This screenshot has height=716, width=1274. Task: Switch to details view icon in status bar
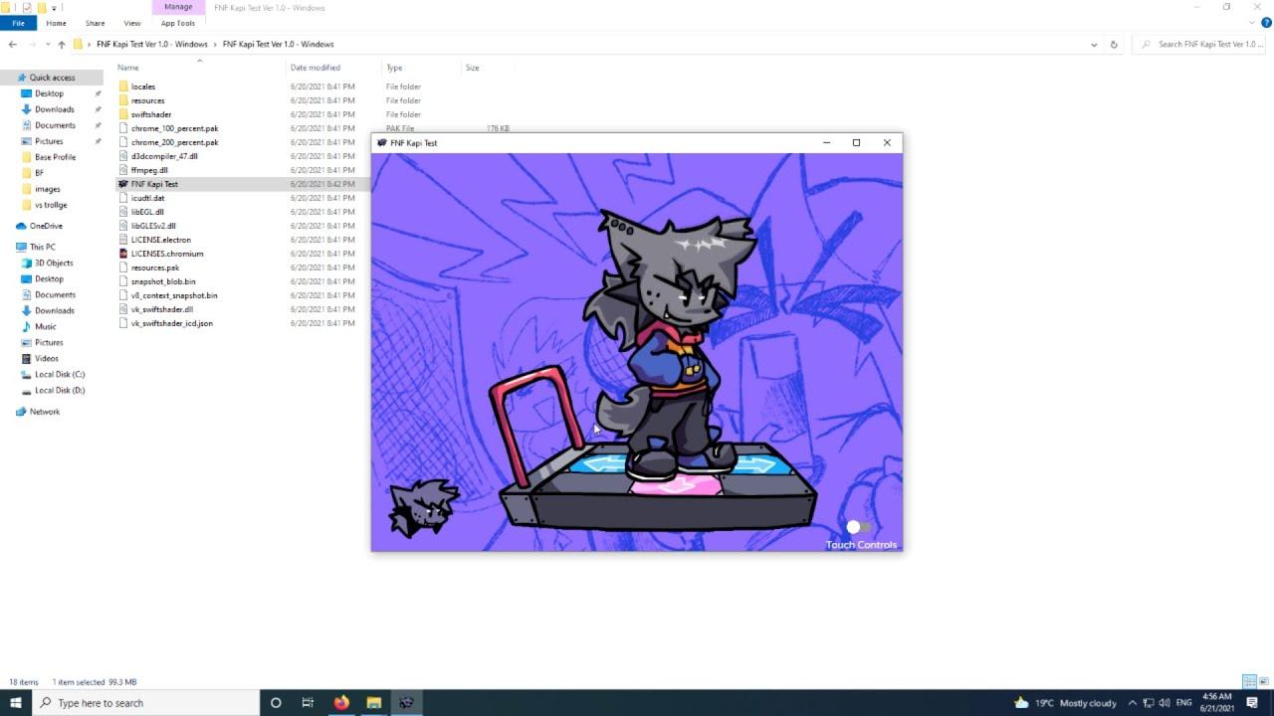pos(1250,682)
